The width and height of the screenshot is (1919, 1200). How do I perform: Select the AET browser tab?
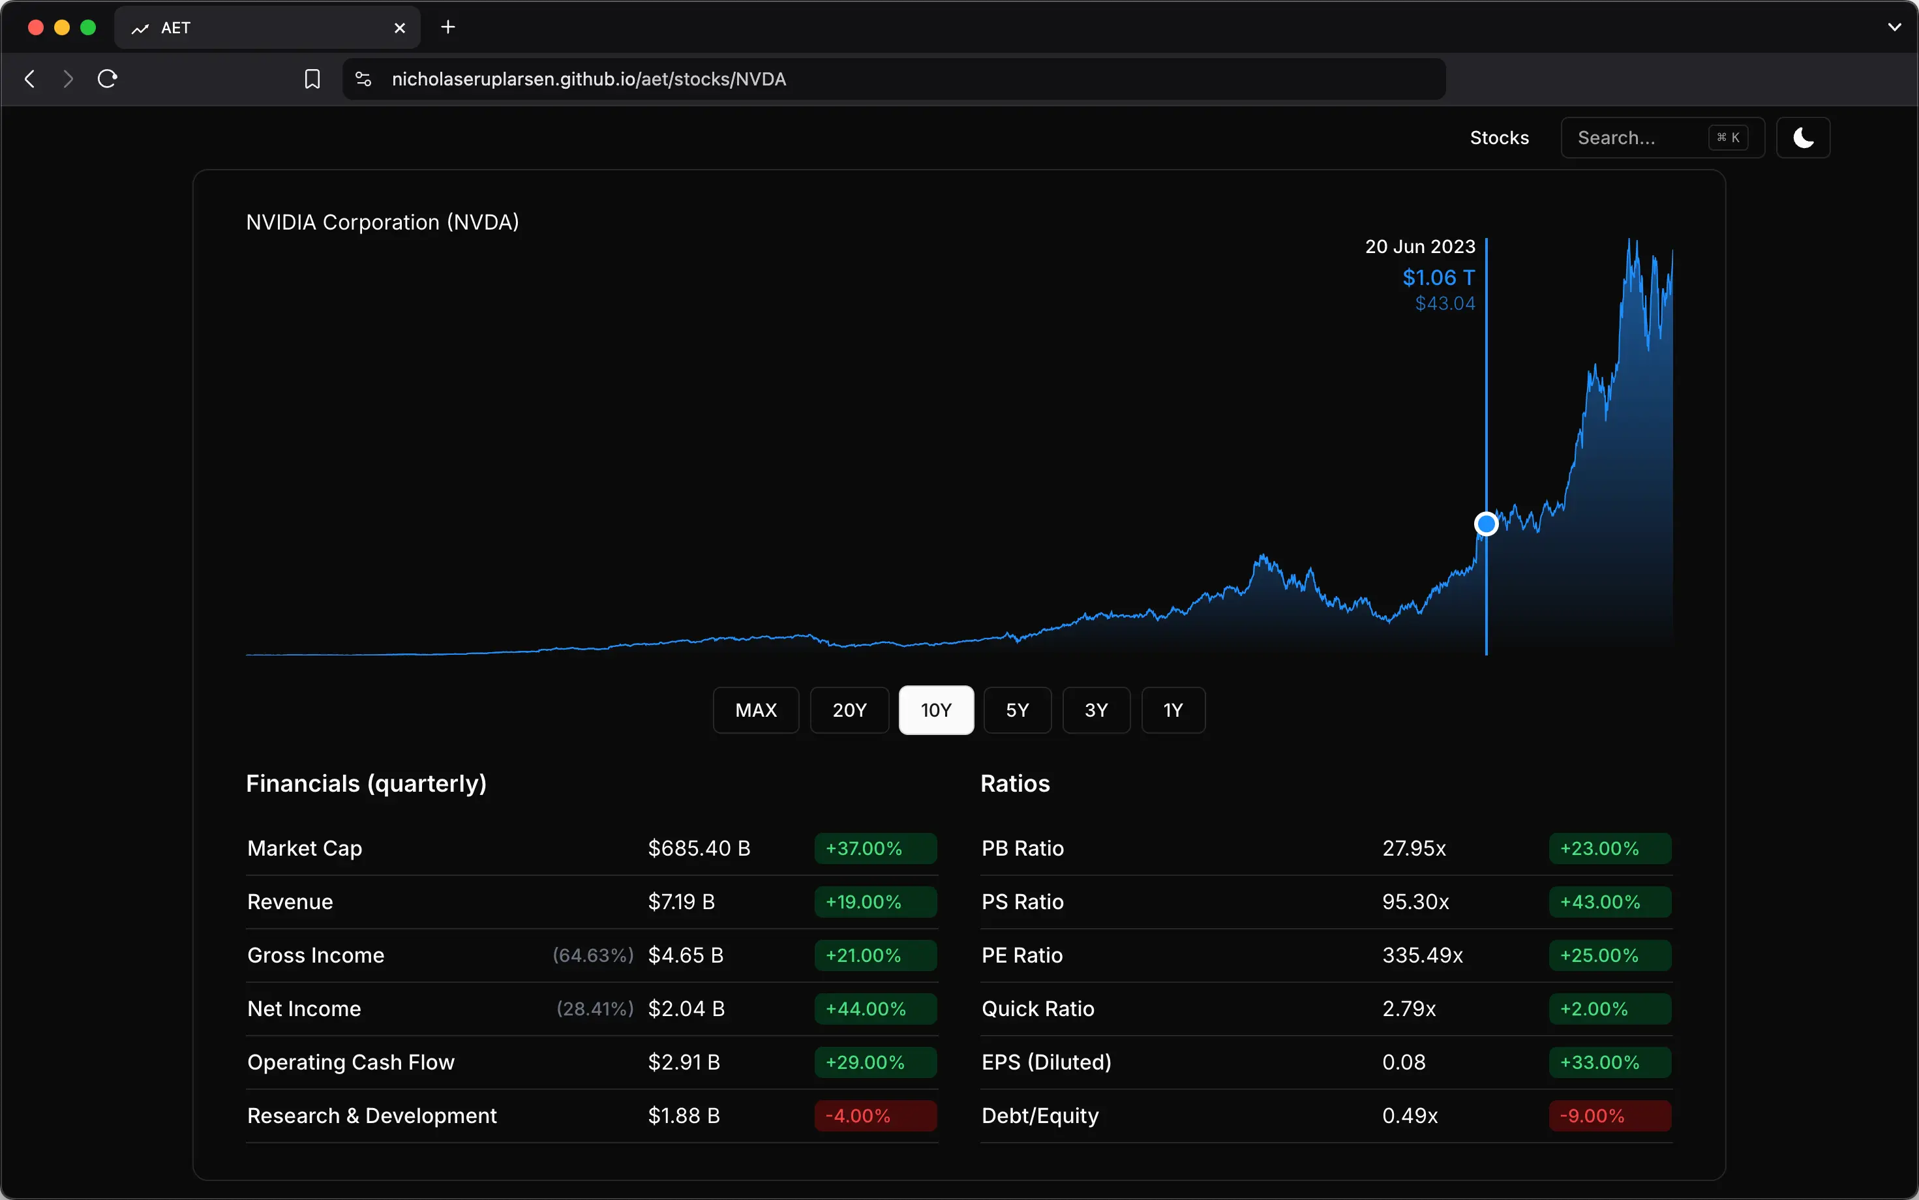coord(267,28)
